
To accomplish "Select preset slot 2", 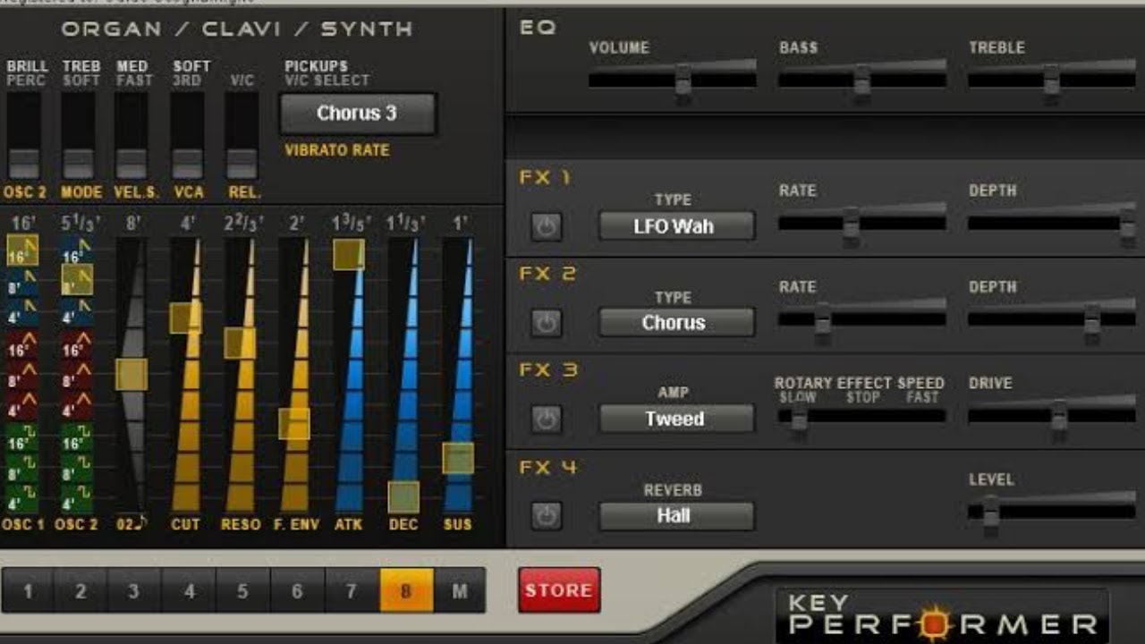I will pos(81,590).
